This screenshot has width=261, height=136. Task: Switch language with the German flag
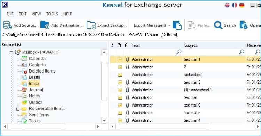coord(242,5)
